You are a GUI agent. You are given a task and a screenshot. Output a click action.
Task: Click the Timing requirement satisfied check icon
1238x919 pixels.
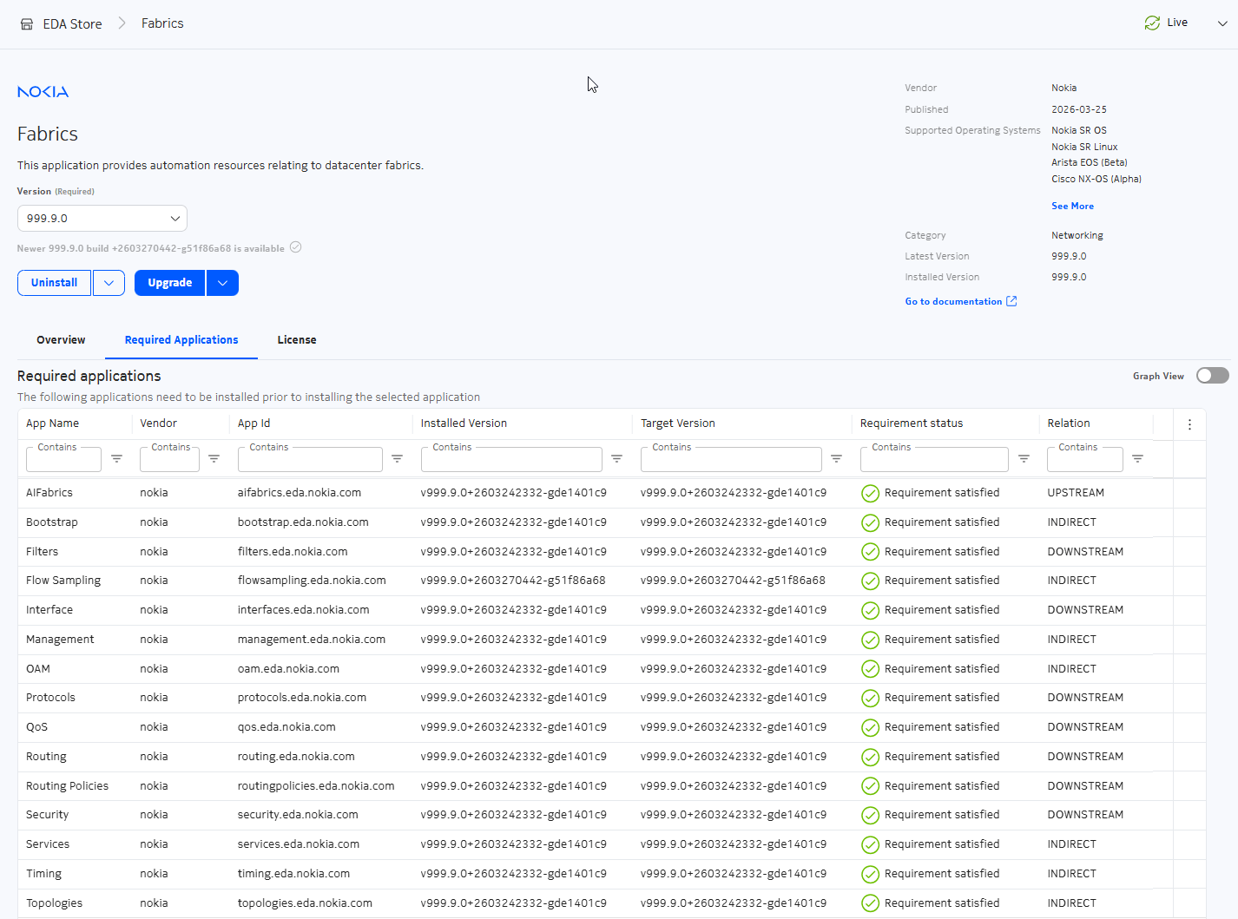point(870,875)
